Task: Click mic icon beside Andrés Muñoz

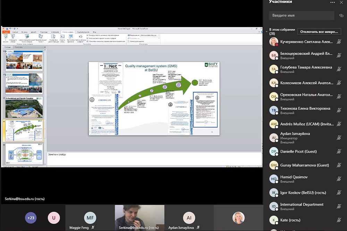Action: pyautogui.click(x=339, y=124)
